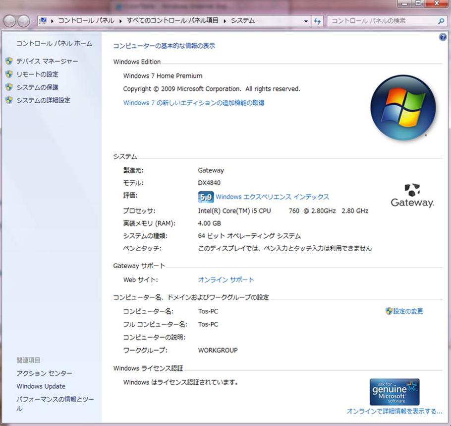The width and height of the screenshot is (451, 426).
Task: Close the System window
Action: pyautogui.click(x=436, y=3)
